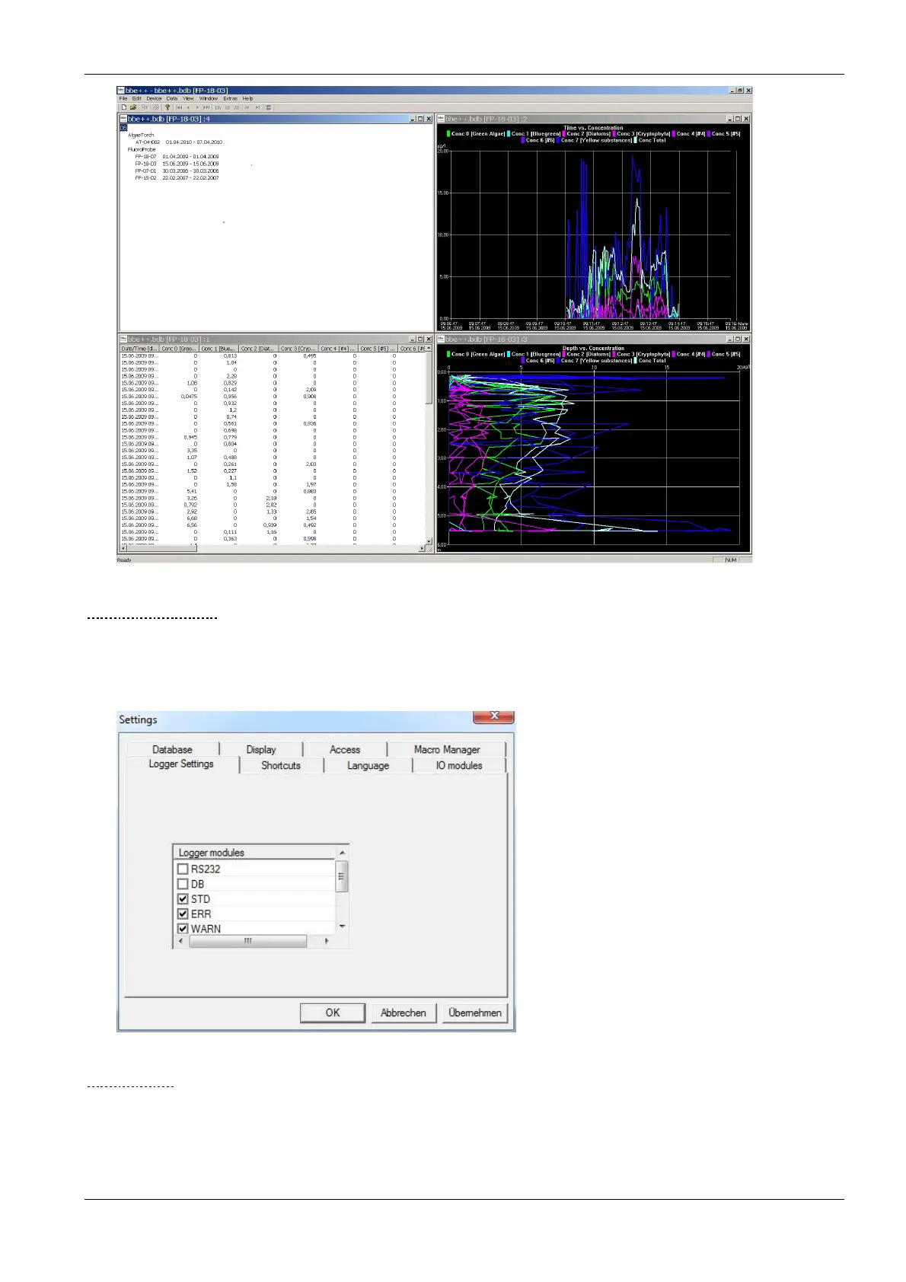Uncheck the ERR logger module
Image resolution: width=906 pixels, height=1282 pixels.
point(183,914)
